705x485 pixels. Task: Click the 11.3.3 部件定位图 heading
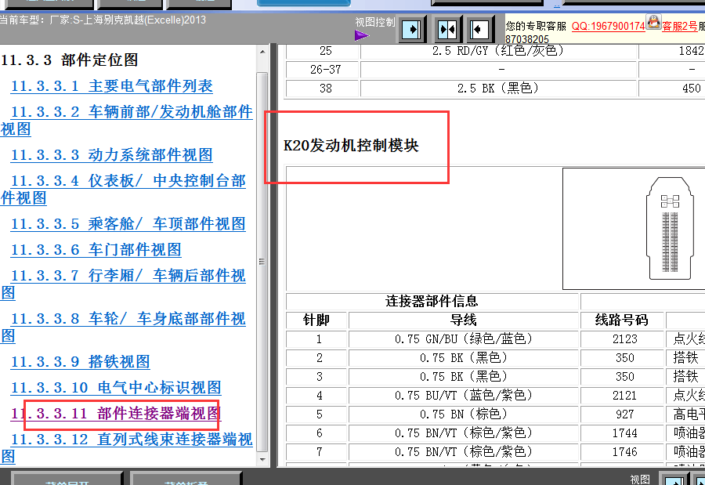(69, 60)
